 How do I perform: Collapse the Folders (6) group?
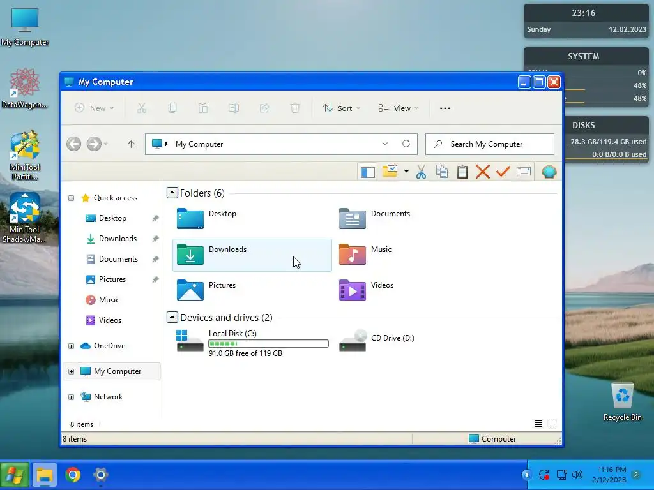(172, 193)
